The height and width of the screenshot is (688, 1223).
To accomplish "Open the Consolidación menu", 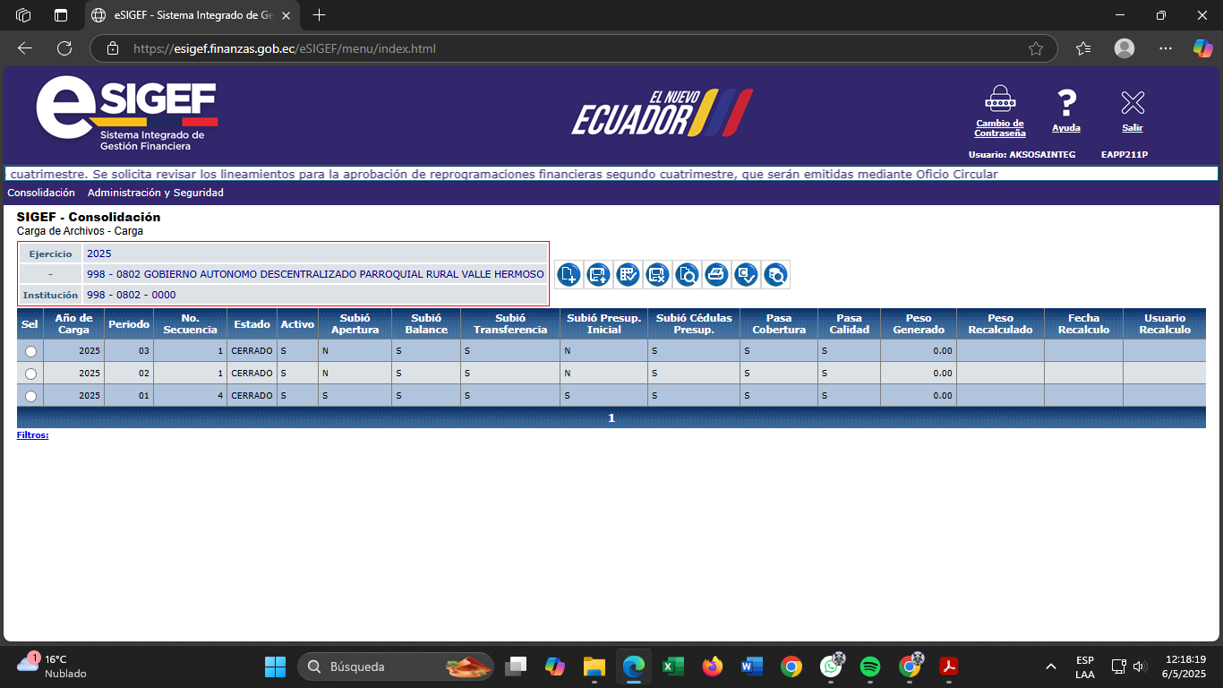I will [41, 193].
